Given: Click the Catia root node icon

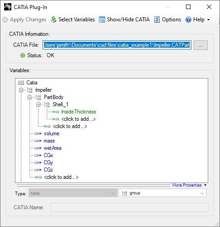Looking at the screenshot, I should pyautogui.click(x=21, y=83).
